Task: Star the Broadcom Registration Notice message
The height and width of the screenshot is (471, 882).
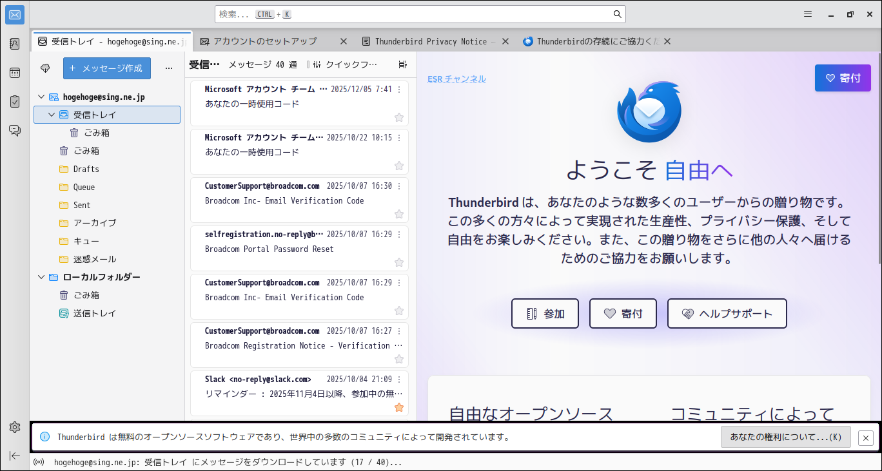Action: click(x=399, y=359)
